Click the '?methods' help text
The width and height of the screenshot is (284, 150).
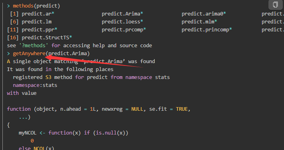click(x=34, y=45)
